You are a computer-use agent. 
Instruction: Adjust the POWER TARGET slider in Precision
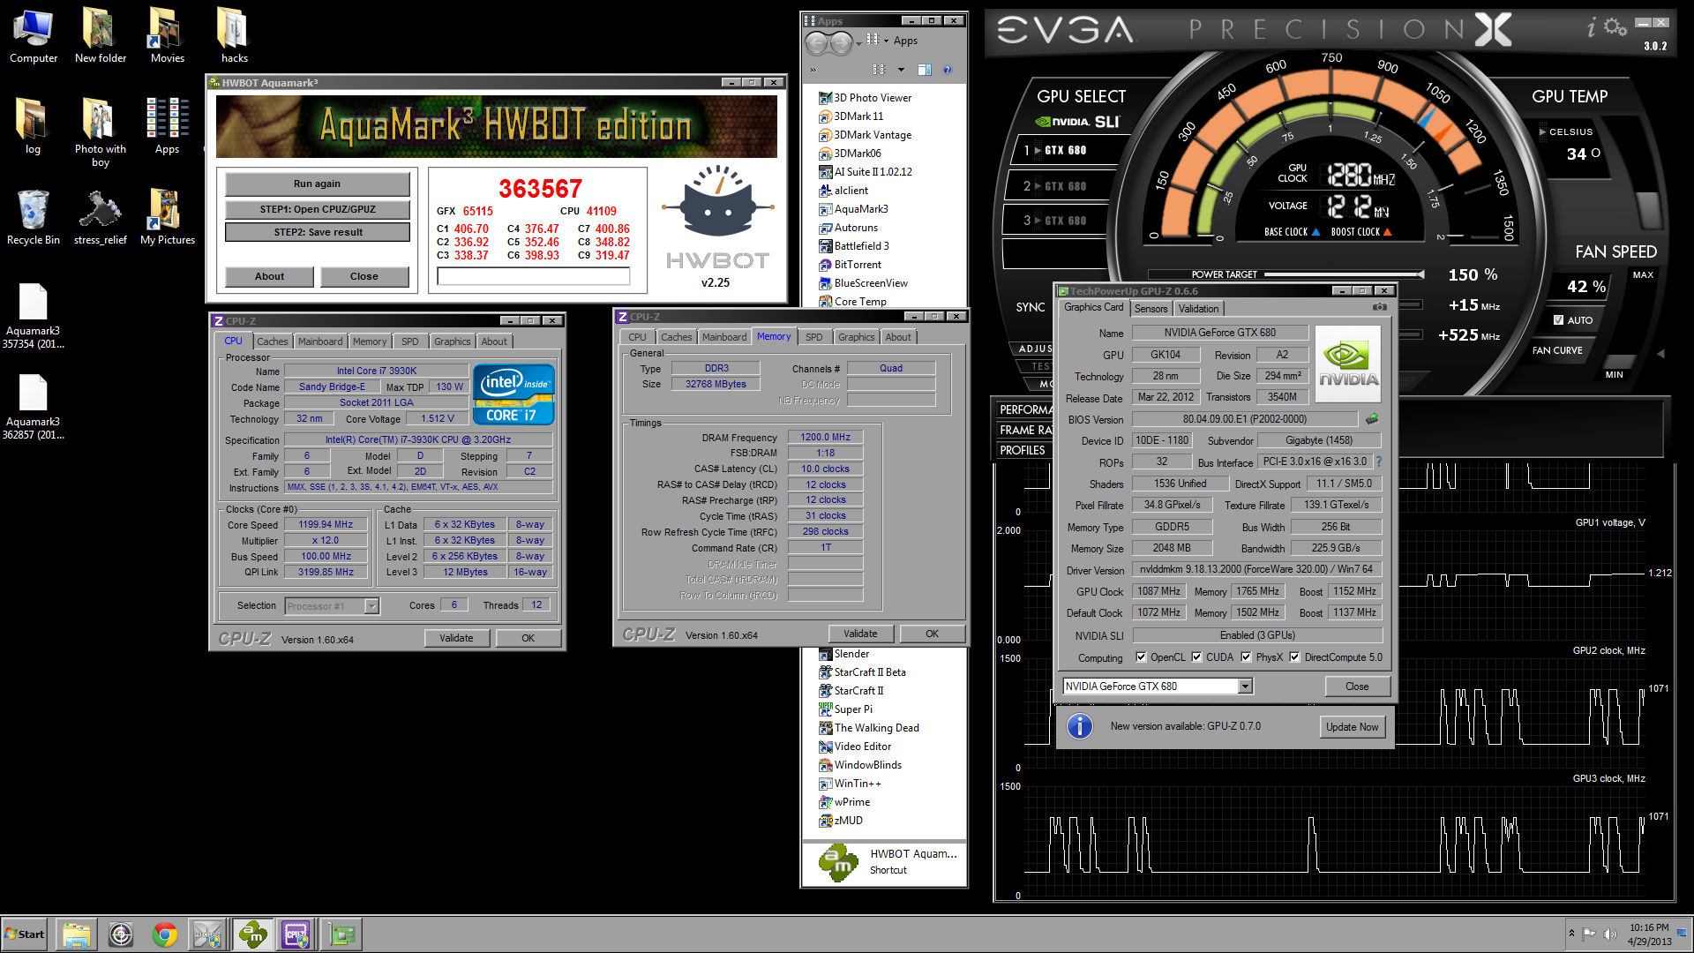point(1344,274)
